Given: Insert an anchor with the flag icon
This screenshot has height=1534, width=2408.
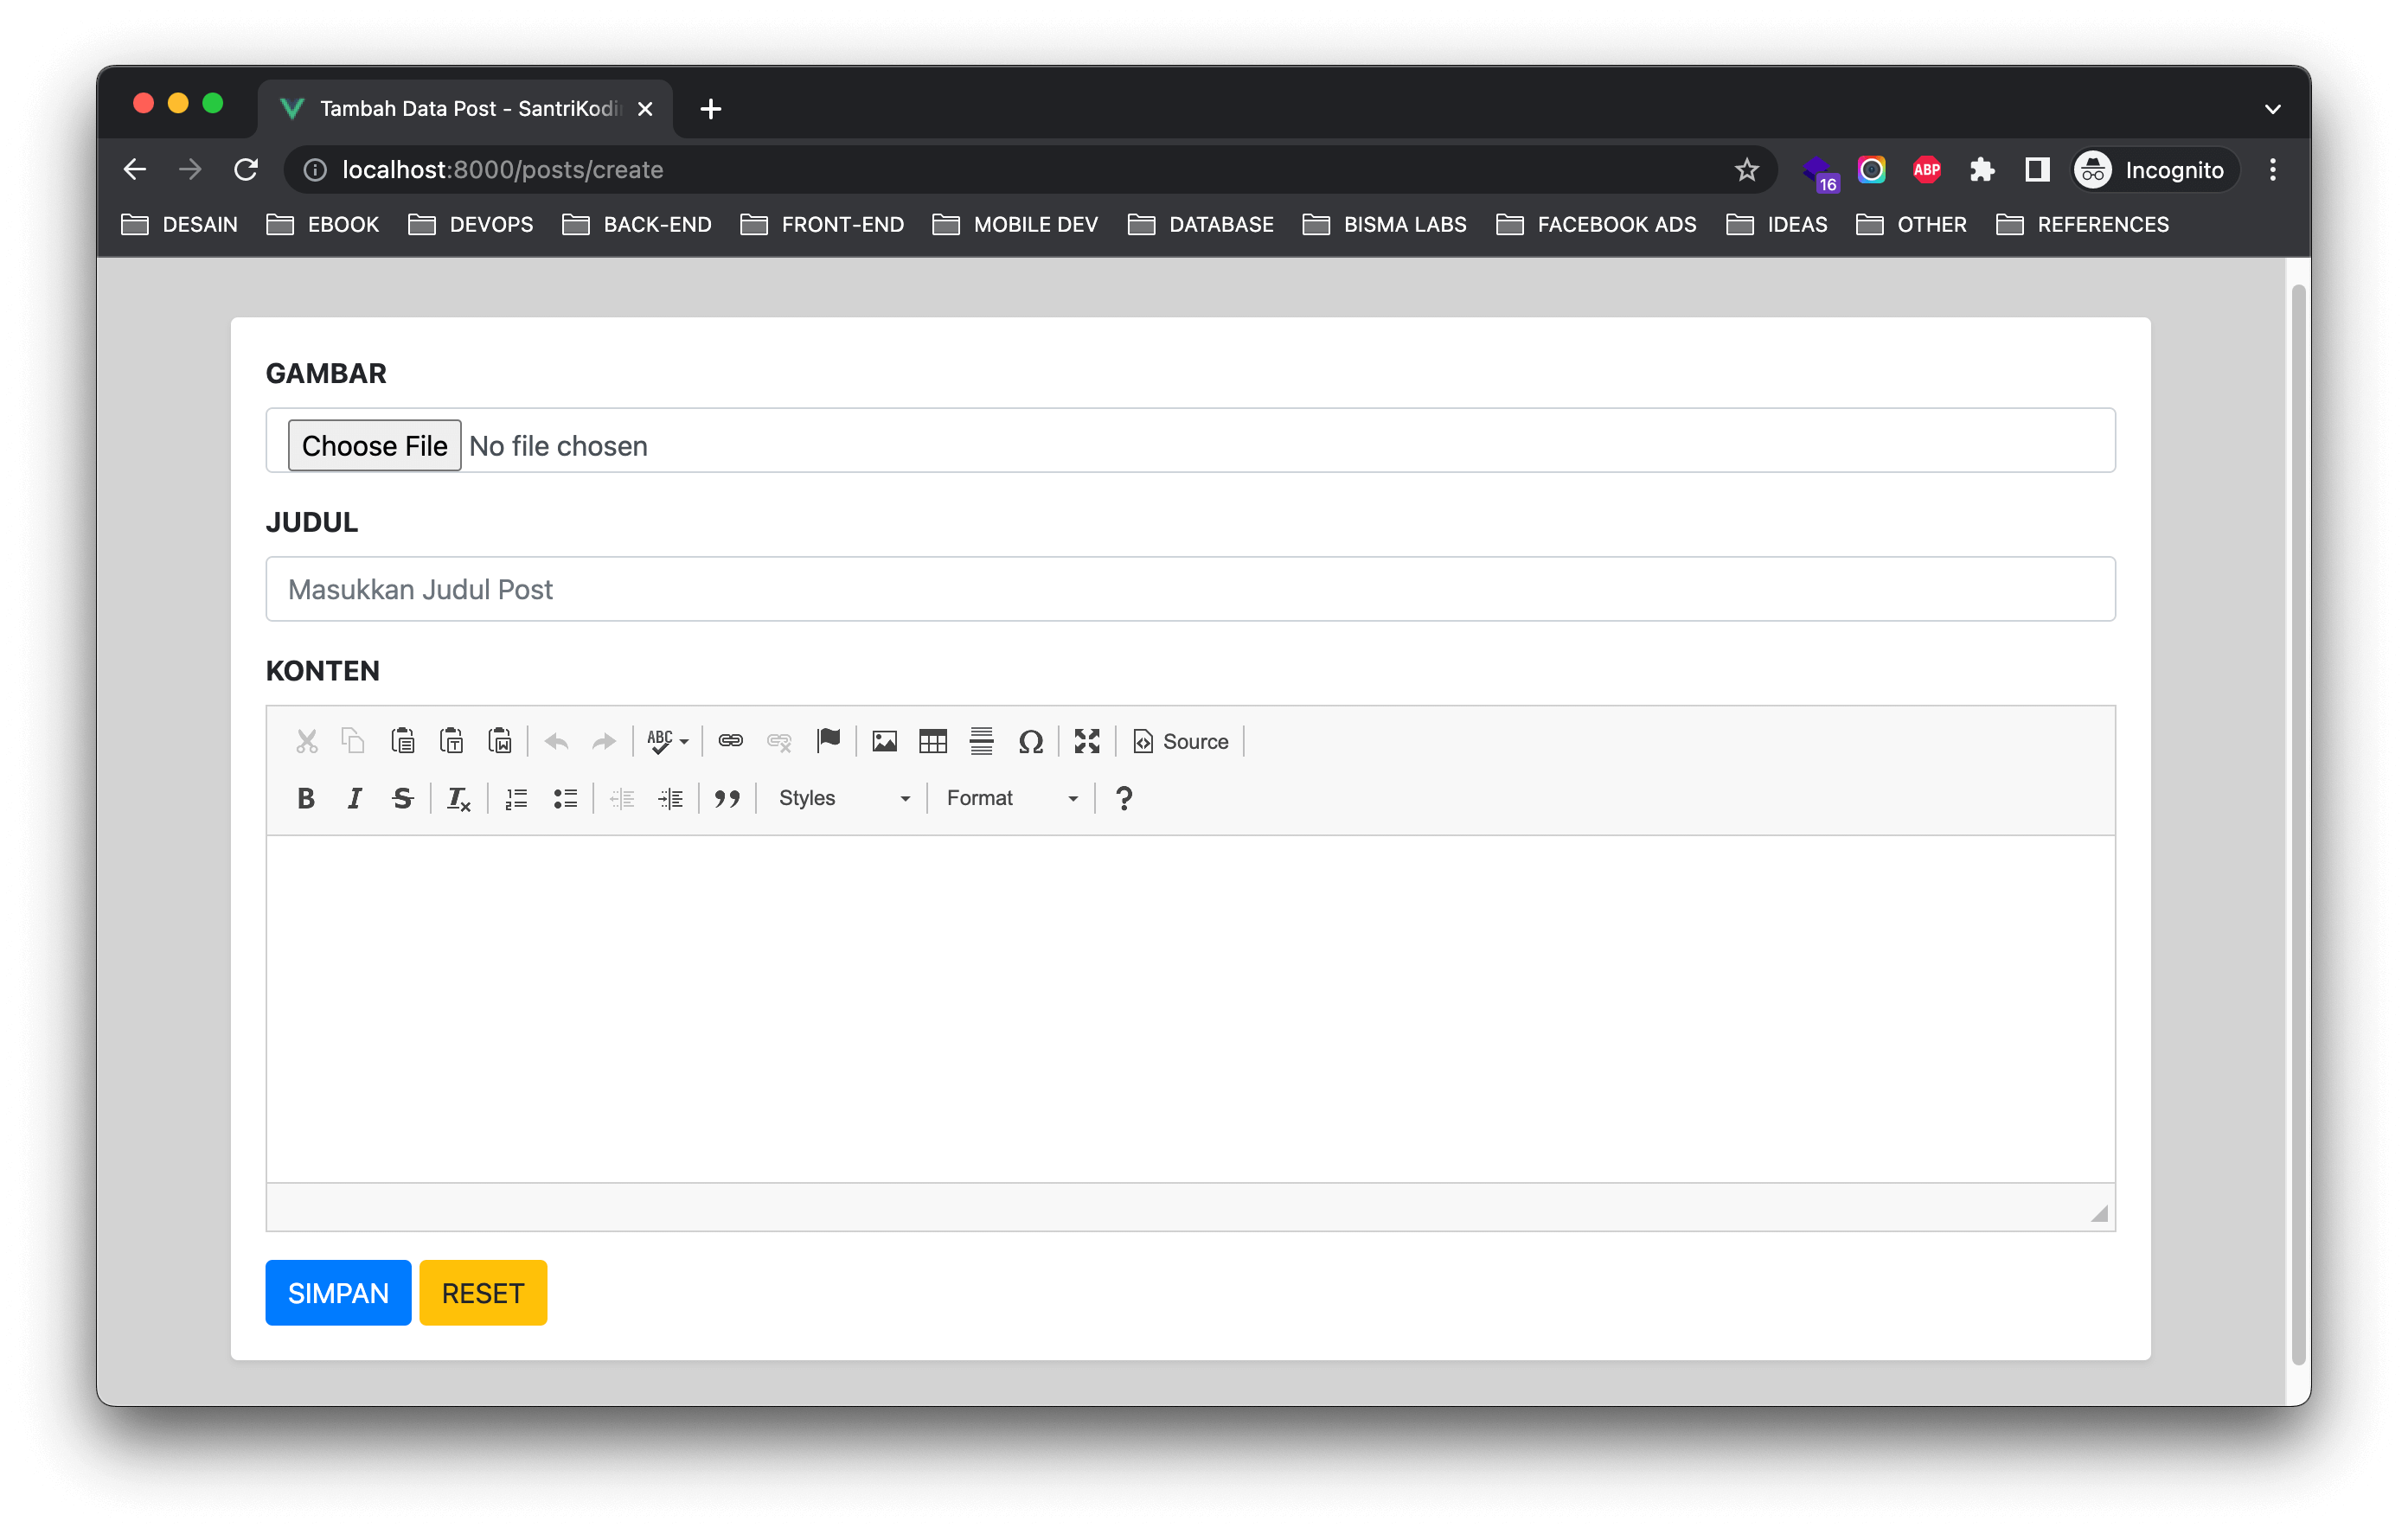Looking at the screenshot, I should pyautogui.click(x=828, y=741).
